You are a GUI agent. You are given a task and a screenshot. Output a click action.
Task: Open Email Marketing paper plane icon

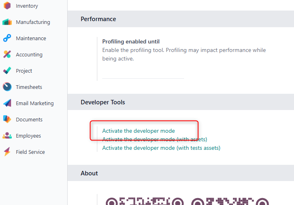click(x=7, y=103)
